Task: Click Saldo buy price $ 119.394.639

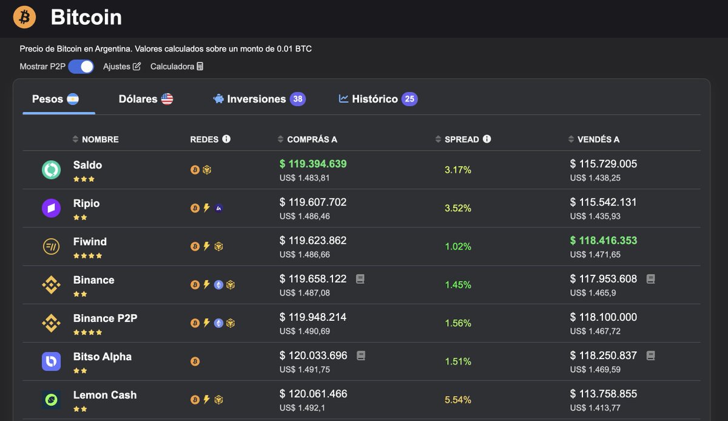Action: tap(313, 164)
